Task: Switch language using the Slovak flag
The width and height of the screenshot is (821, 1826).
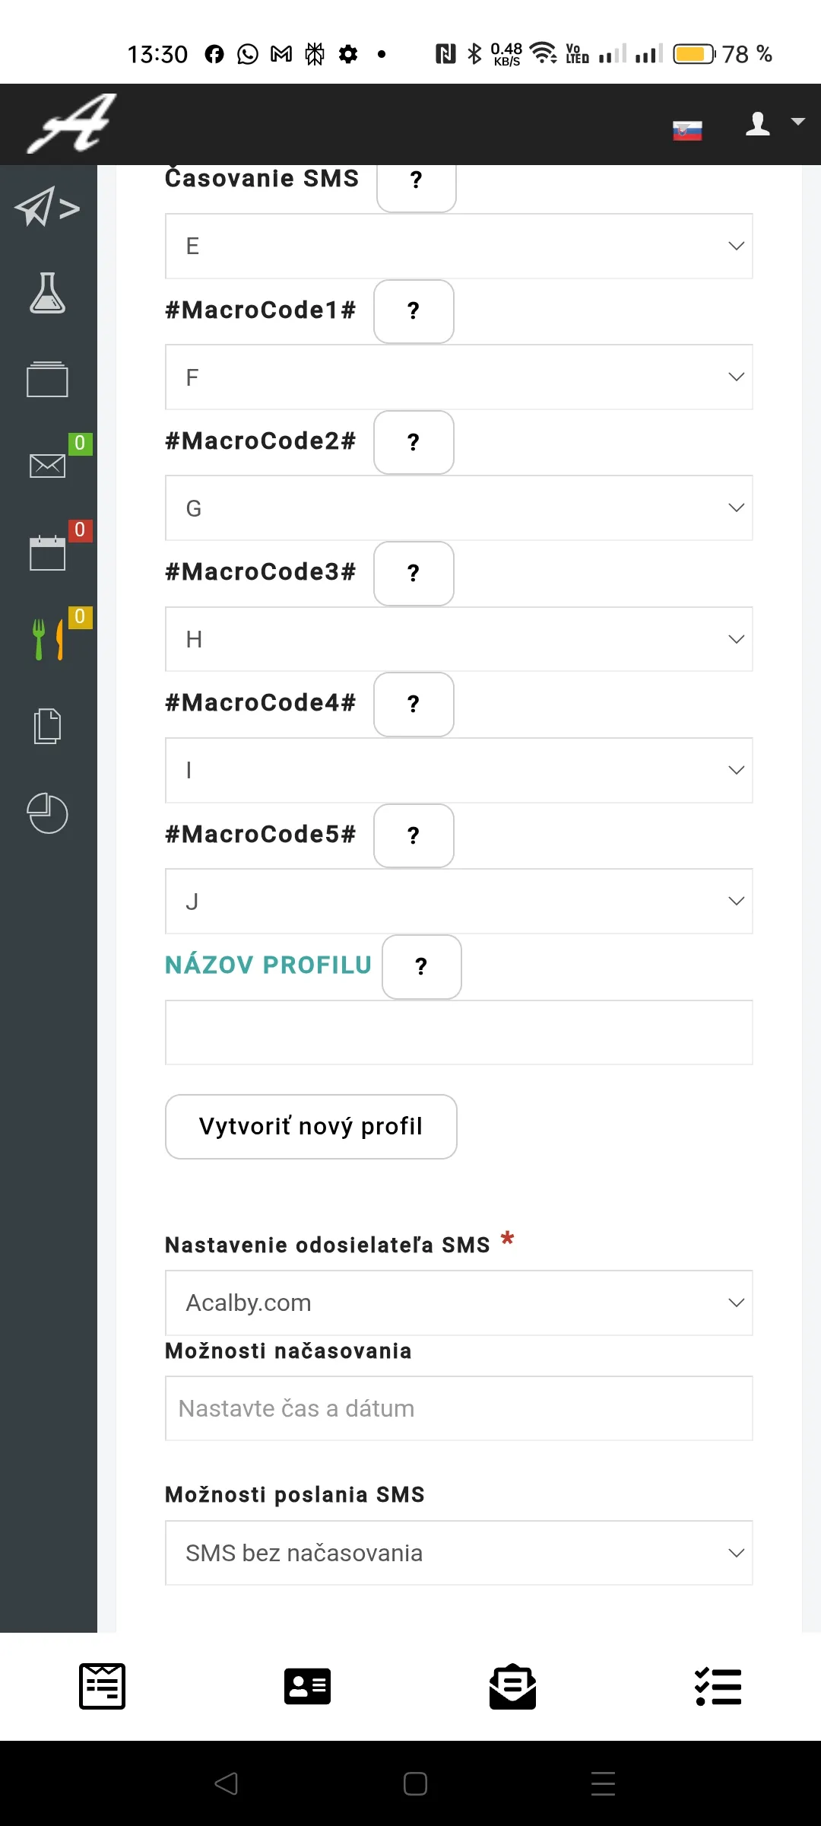Action: (687, 131)
